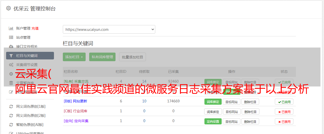Click 目标网站 for 定向采集 row

(x=232, y=121)
